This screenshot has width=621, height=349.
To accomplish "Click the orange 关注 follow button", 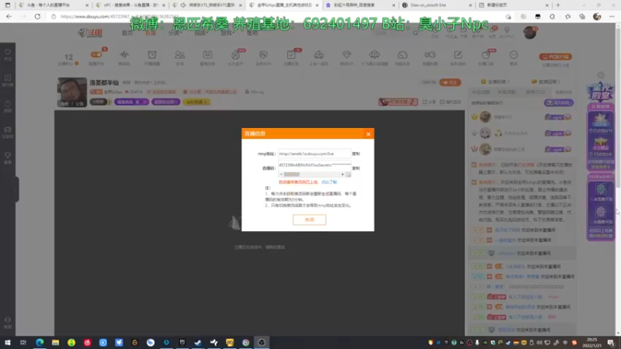I will (x=450, y=82).
